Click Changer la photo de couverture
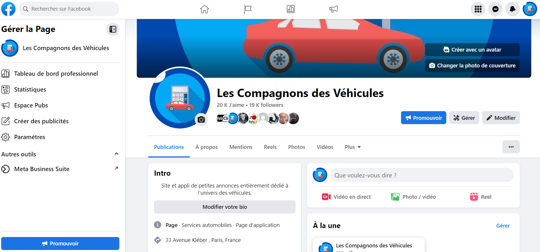540x252 pixels. [472, 66]
